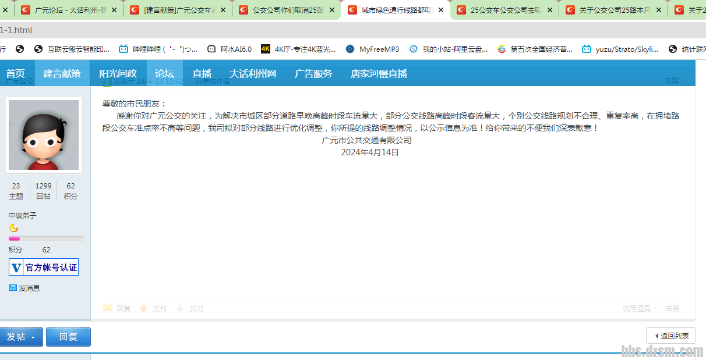The width and height of the screenshot is (706, 360).
Task: Click the 支持 upvote arrow icon
Action: [x=143, y=308]
